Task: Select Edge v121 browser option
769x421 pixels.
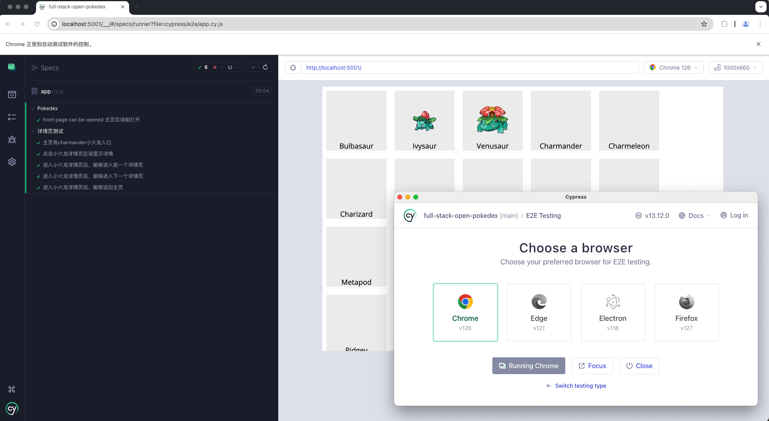Action: pyautogui.click(x=539, y=312)
